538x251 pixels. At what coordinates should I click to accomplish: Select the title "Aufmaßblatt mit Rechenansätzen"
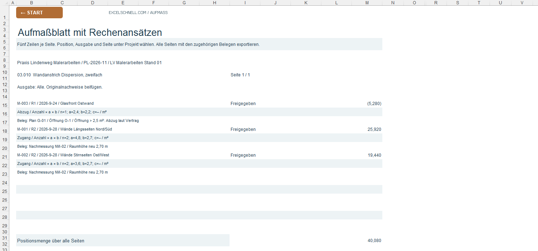[90, 33]
